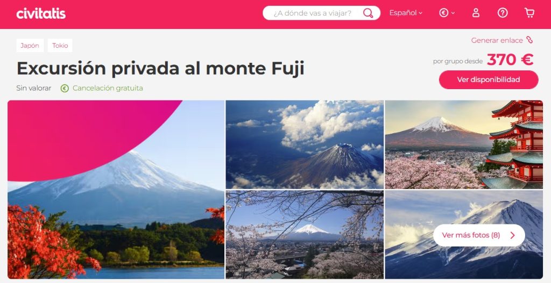
Task: Click the green euro free cancellation icon
Action: [x=65, y=89]
